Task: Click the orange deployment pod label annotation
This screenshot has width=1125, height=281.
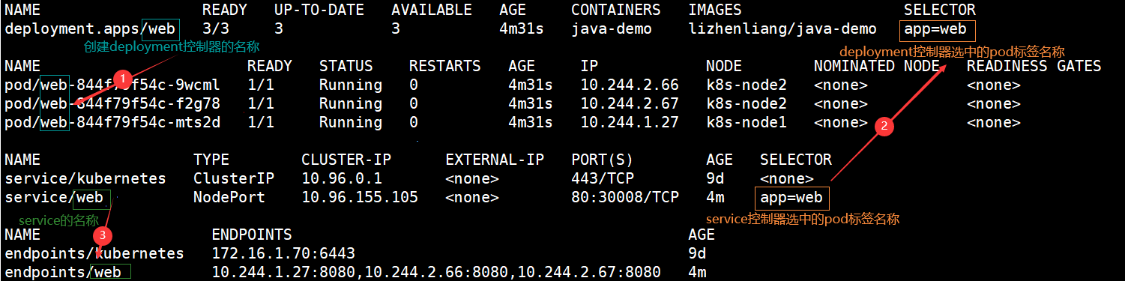Action: (x=952, y=52)
